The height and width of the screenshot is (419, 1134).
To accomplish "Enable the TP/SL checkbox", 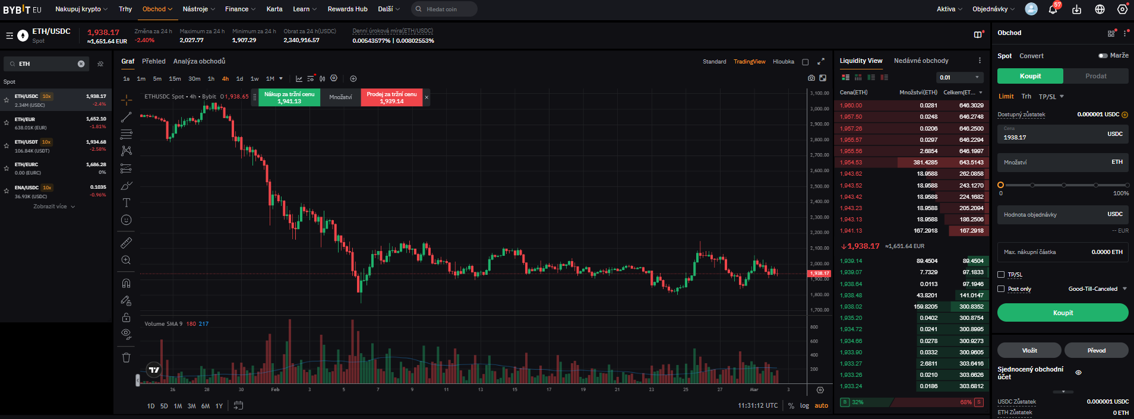I will 1001,275.
